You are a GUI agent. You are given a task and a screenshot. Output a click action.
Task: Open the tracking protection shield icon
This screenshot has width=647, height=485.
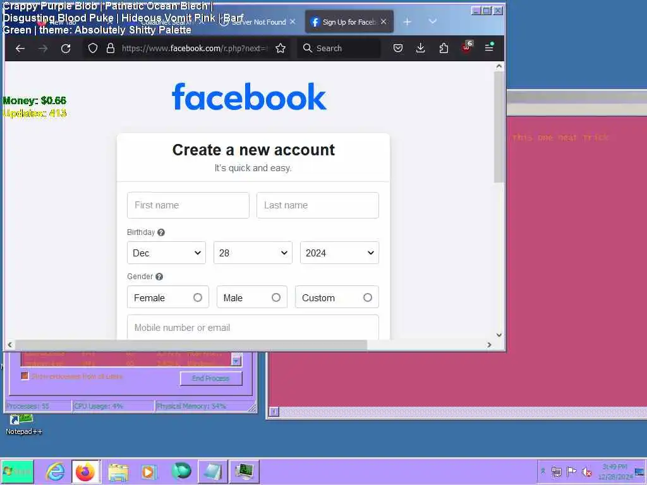click(93, 48)
